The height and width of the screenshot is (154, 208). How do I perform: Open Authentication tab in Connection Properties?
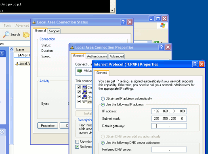(x=97, y=56)
